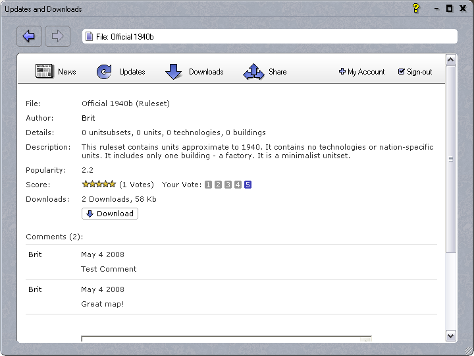
Task: Open the Updates refresh icon
Action: pos(105,72)
